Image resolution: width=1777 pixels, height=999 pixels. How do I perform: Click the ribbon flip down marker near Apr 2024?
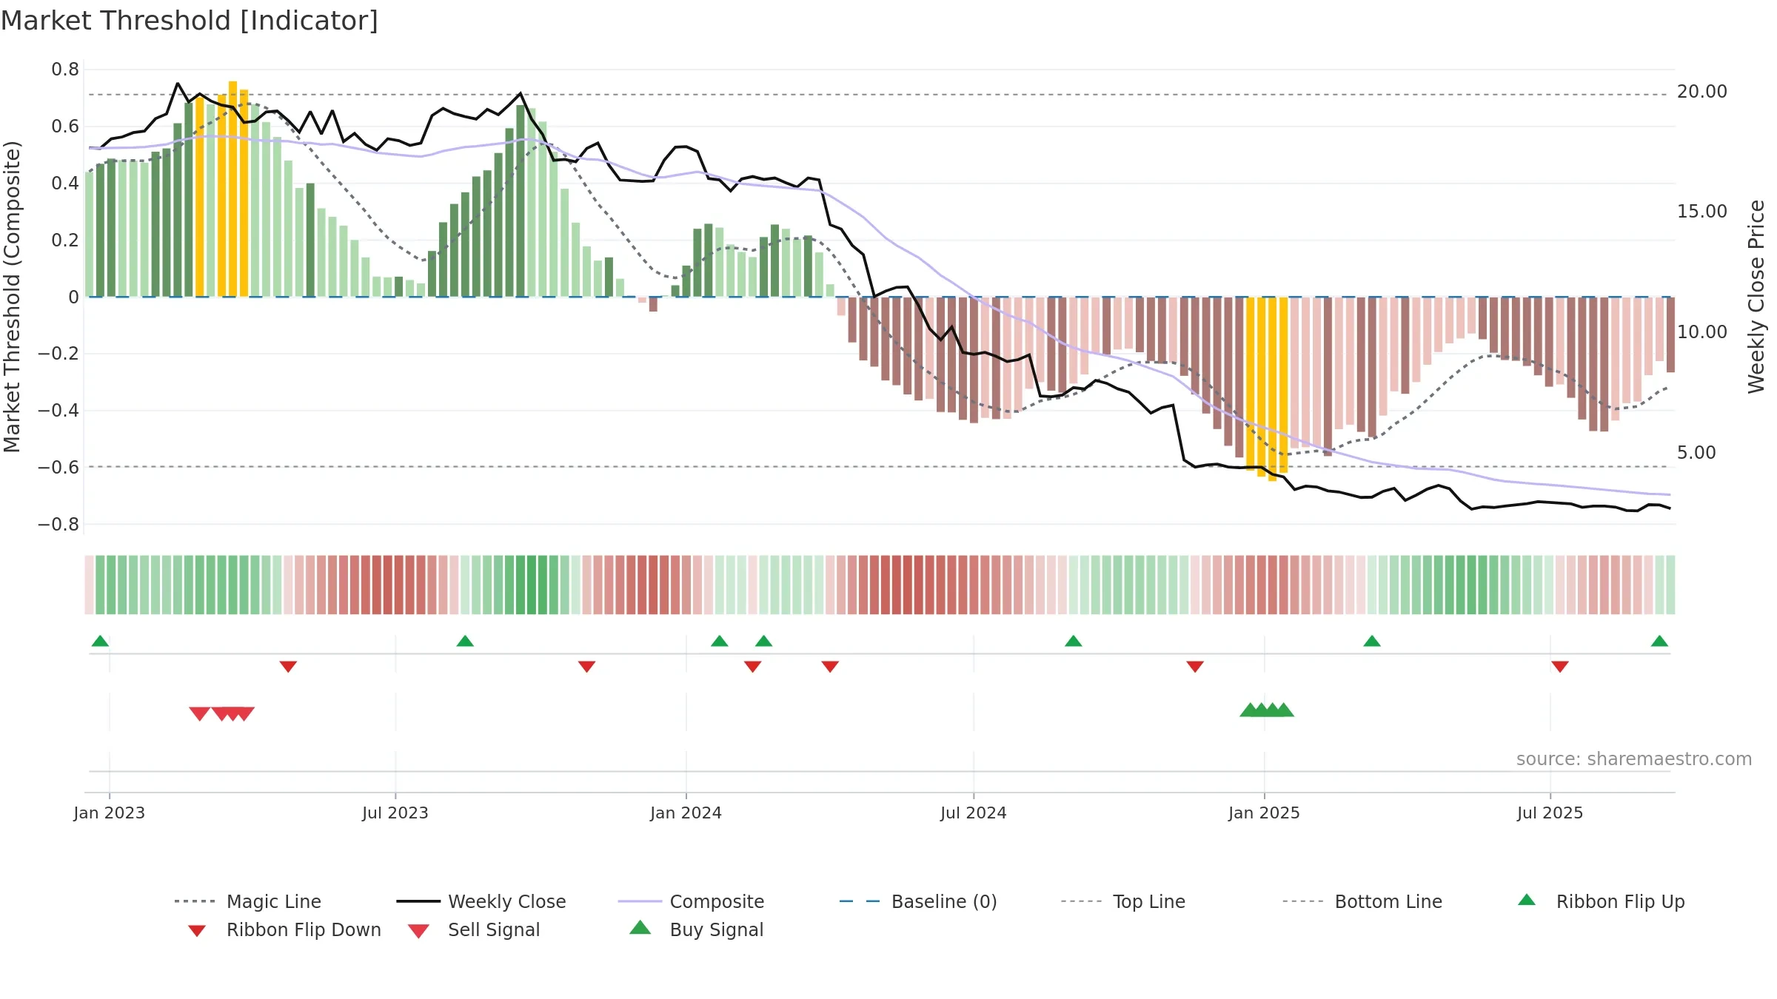click(830, 667)
